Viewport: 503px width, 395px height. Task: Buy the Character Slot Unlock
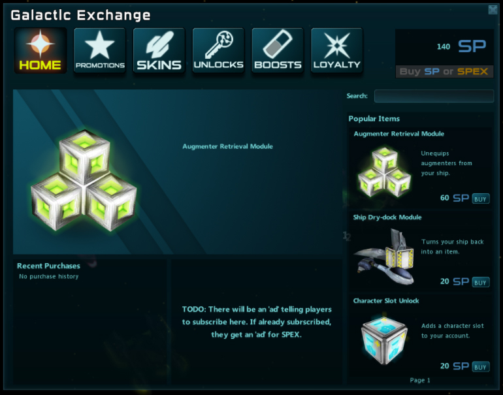(x=481, y=367)
